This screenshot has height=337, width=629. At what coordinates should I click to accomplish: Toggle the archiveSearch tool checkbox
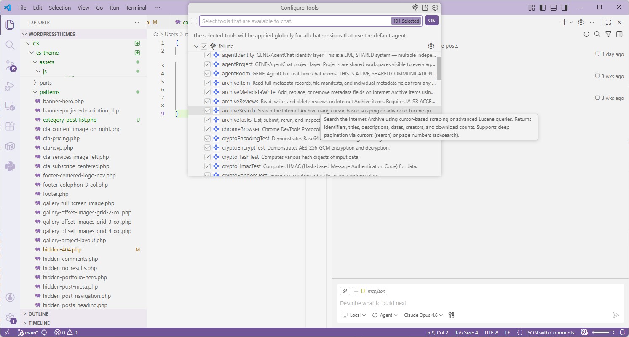tap(207, 110)
